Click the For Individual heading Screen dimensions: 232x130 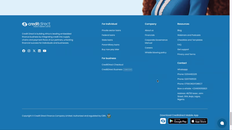pyautogui.click(x=110, y=24)
